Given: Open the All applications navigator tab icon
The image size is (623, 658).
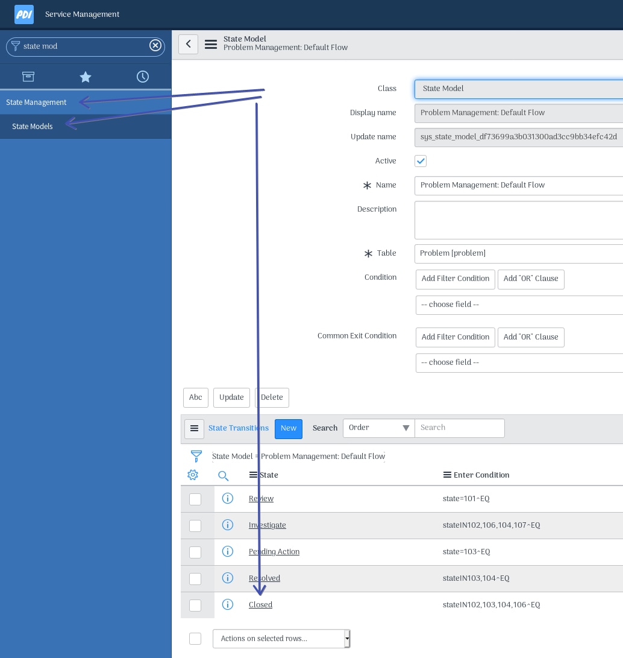Looking at the screenshot, I should click(x=28, y=77).
